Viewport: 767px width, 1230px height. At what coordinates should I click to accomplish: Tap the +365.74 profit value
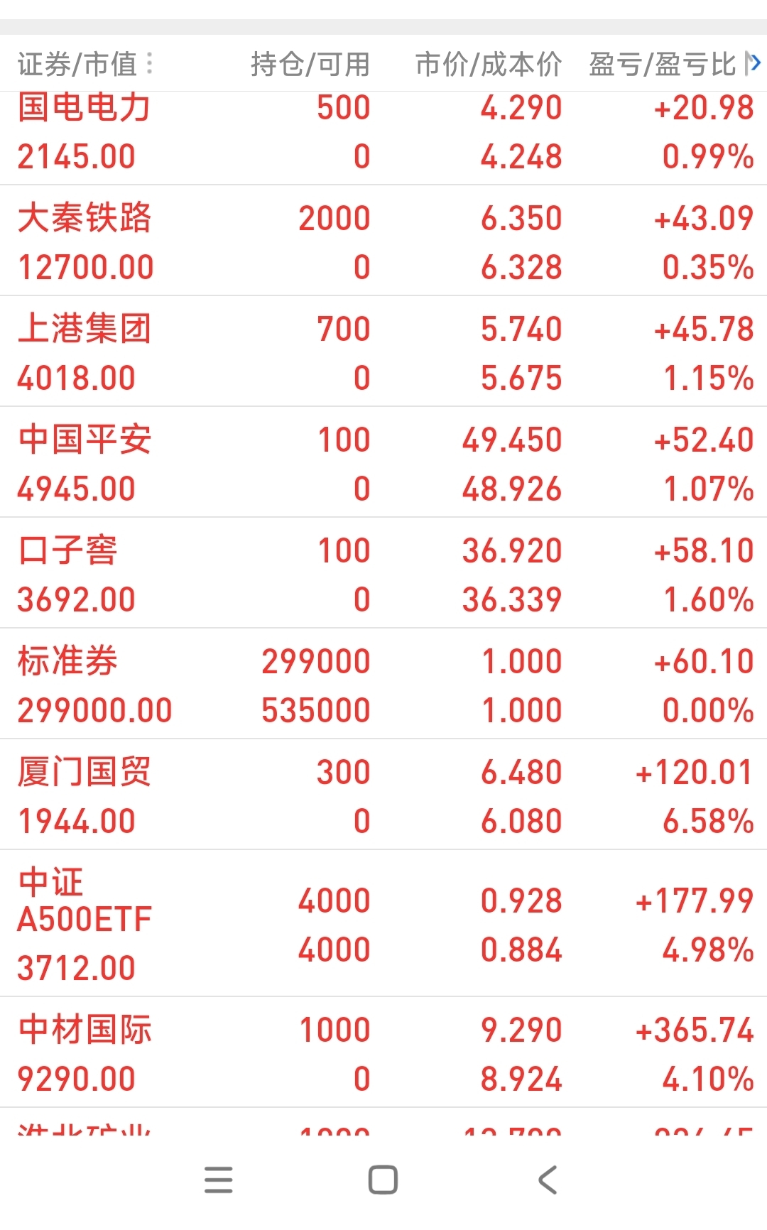point(694,1030)
